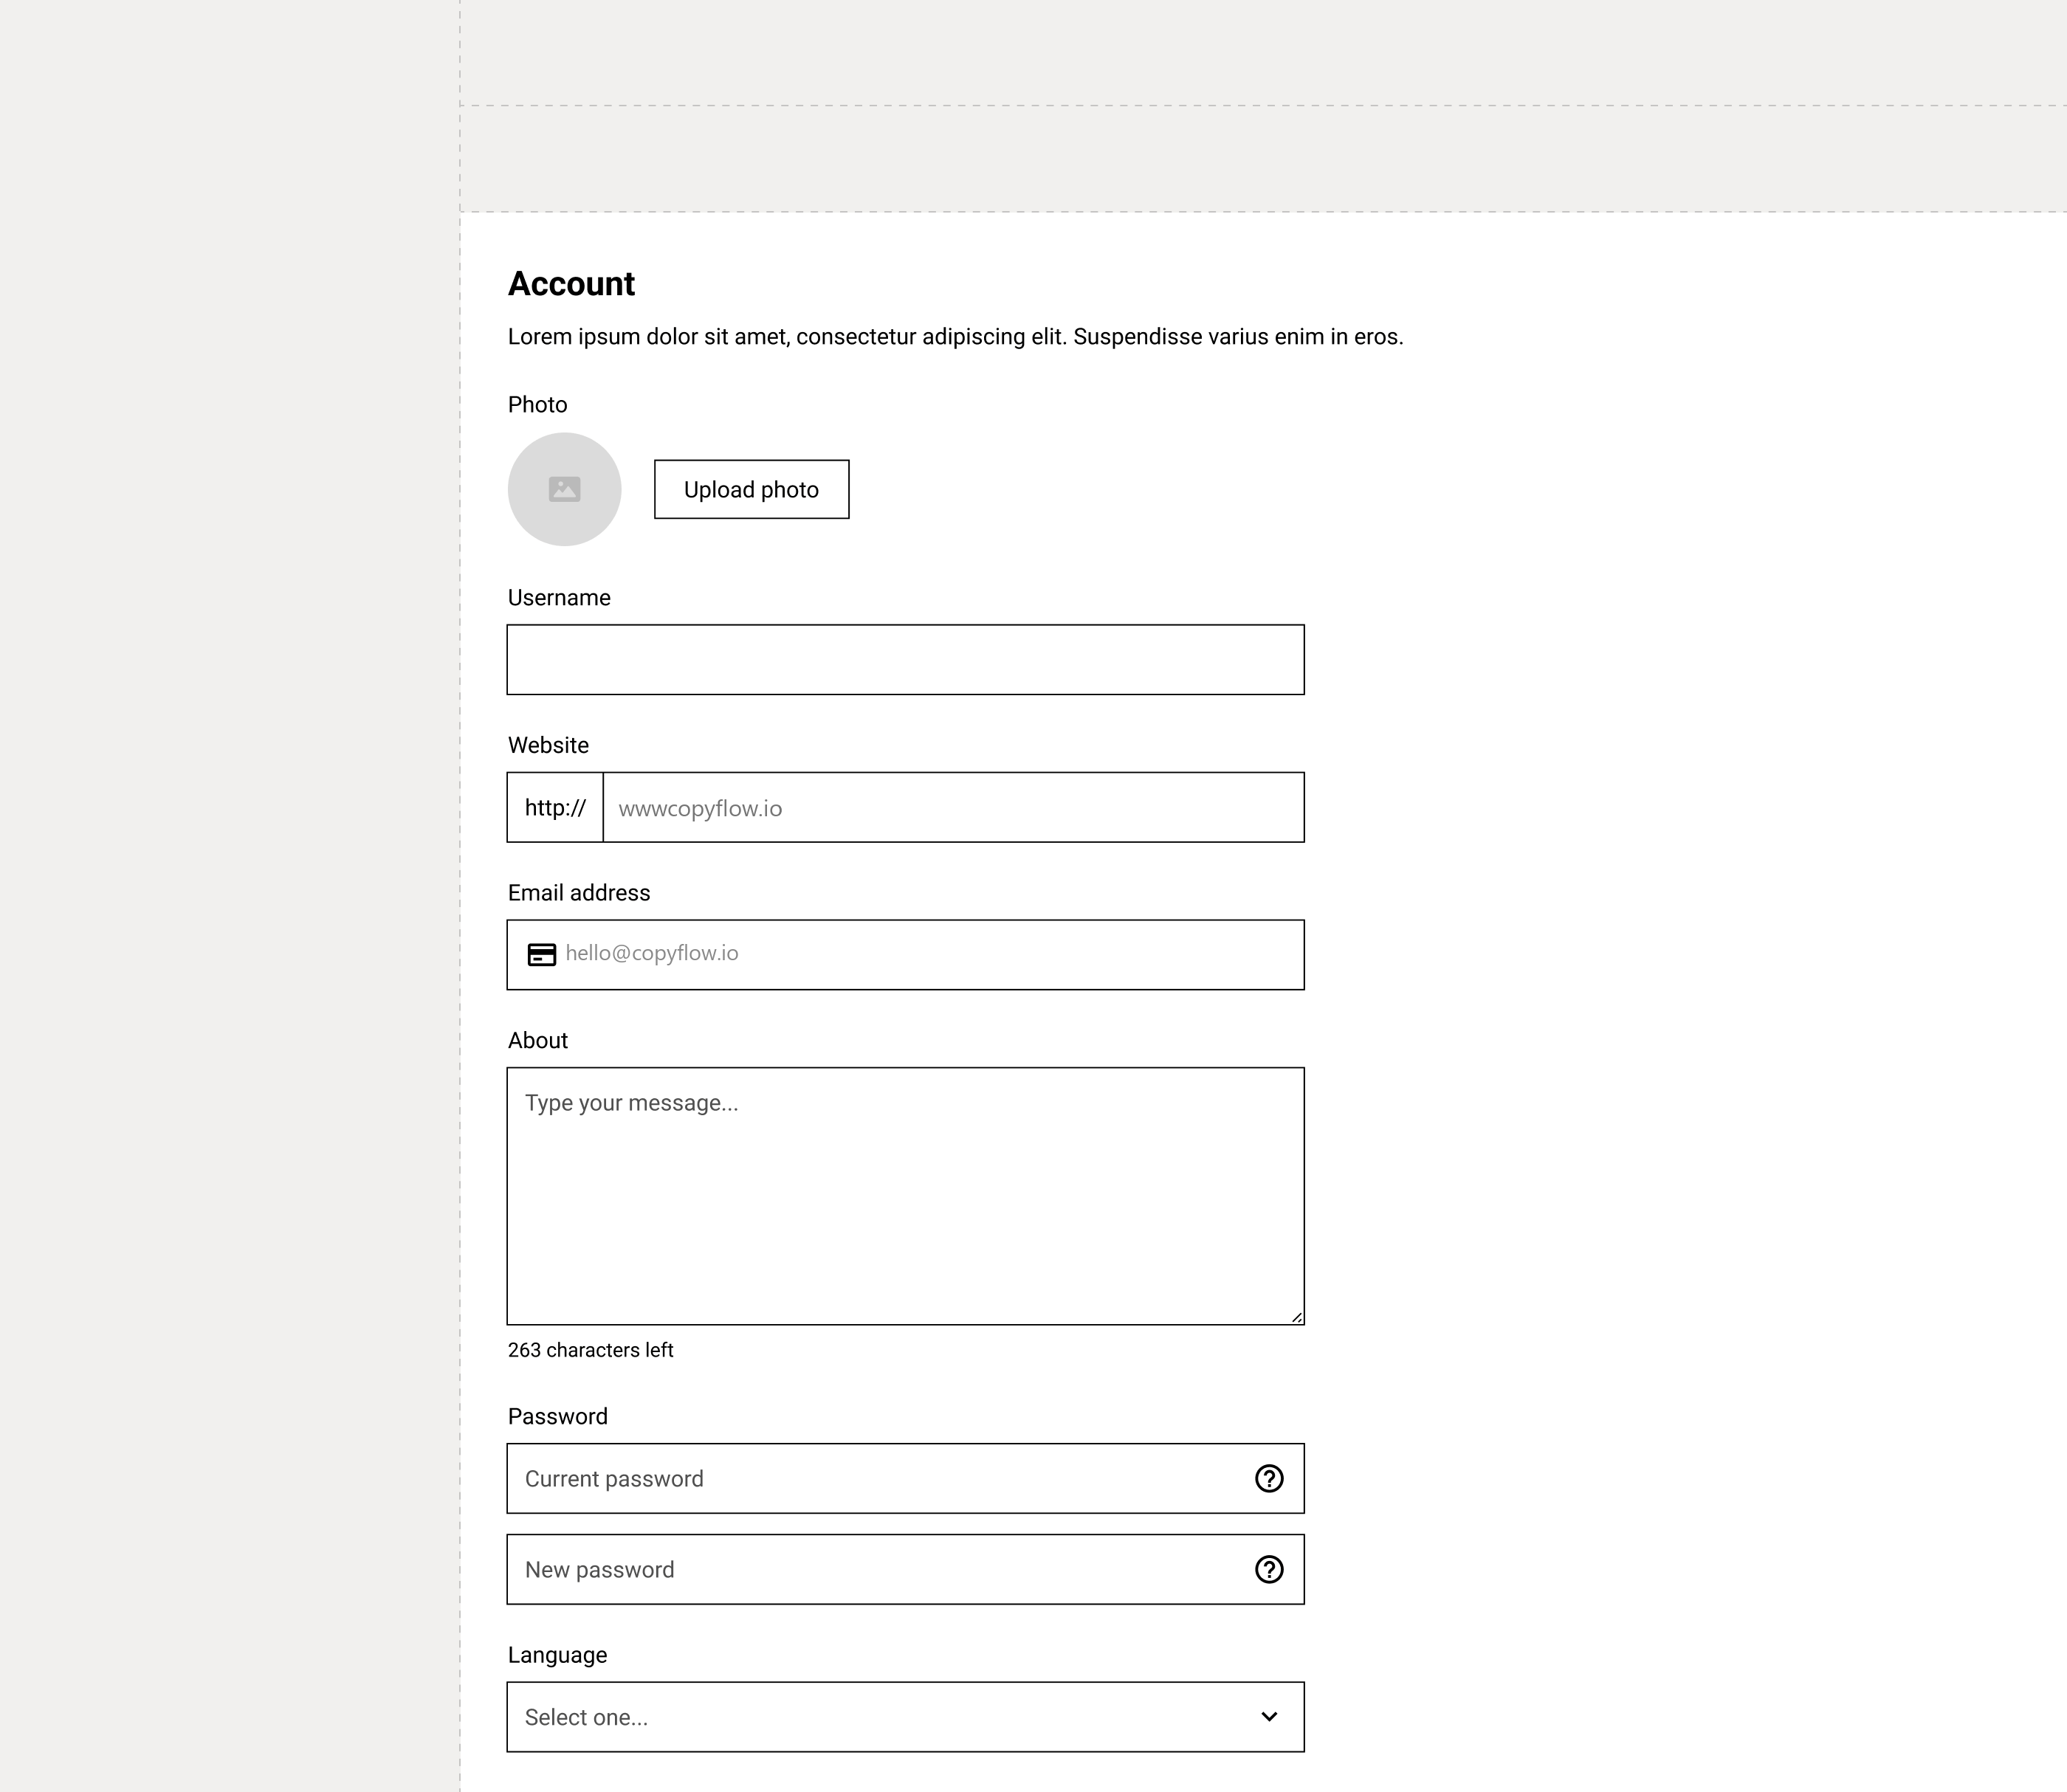Screen dimensions: 2067x1792
Task: Click the http:// prefix box
Action: pos(555,807)
